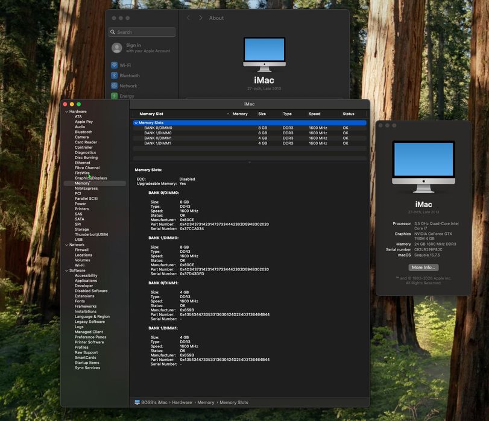
Task: Go back in System Settings
Action: point(188,18)
